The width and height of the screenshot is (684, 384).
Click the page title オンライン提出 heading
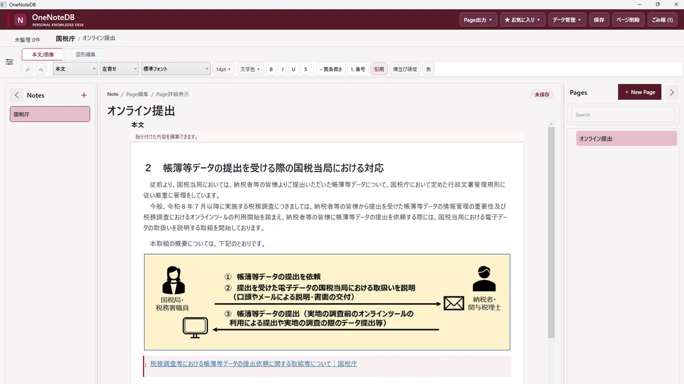pos(141,111)
